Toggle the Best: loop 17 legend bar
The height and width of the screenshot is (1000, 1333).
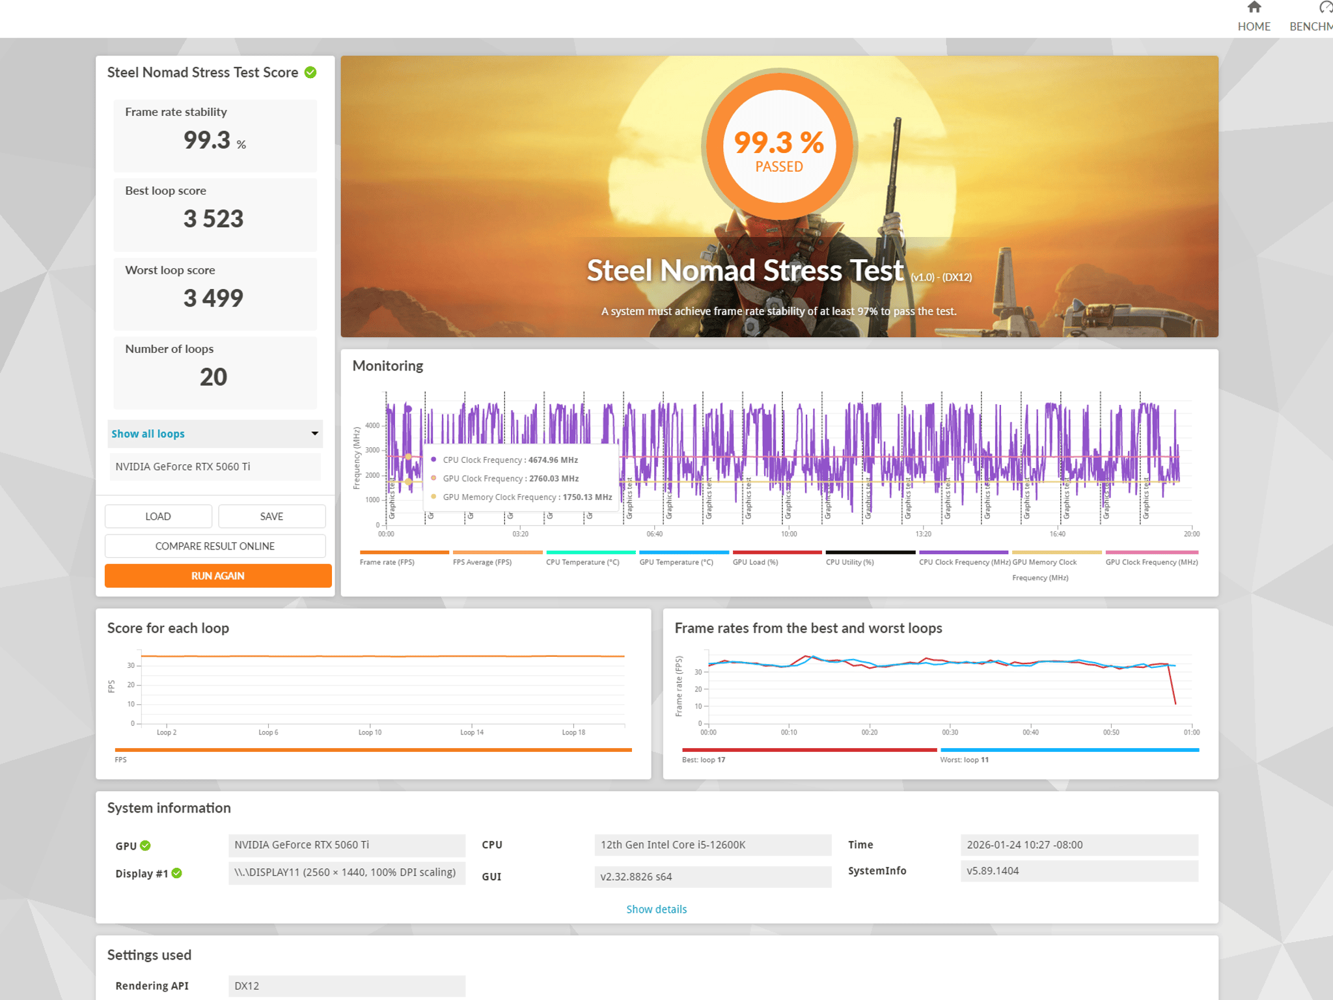809,750
